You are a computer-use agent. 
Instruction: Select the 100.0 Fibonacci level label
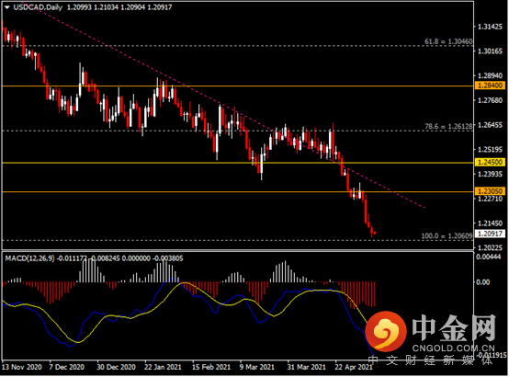click(447, 236)
